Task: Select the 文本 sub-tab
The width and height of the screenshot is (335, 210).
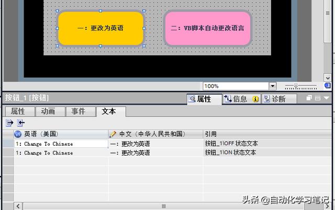Action: tap(111, 111)
